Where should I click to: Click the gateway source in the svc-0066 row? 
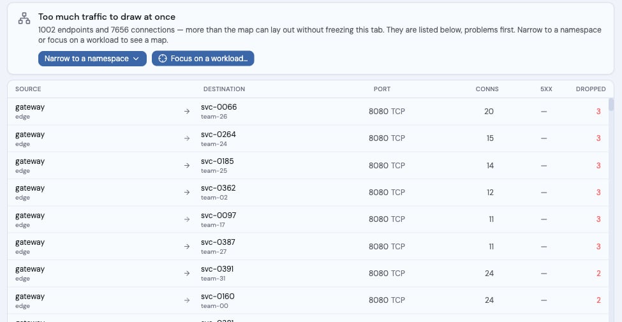pos(30,108)
